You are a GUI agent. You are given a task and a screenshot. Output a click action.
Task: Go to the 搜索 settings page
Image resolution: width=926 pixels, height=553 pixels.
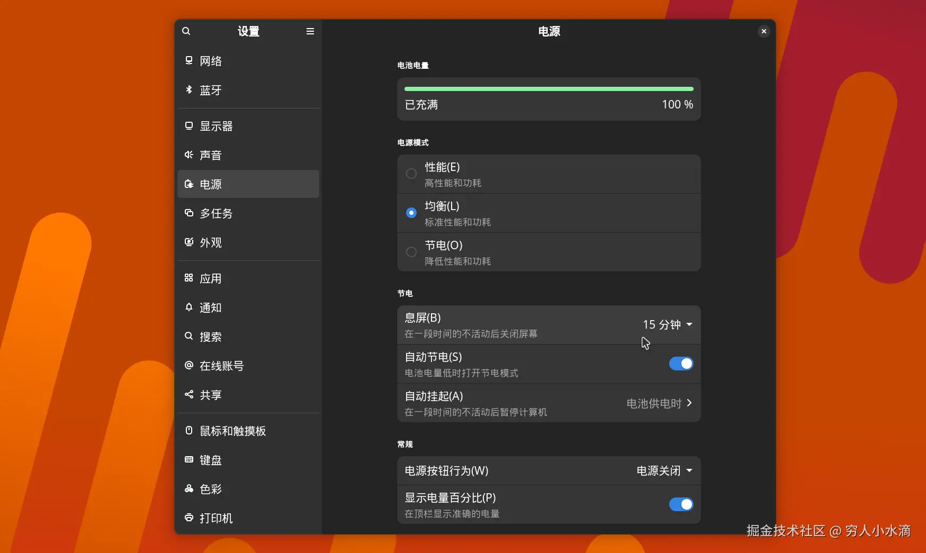248,337
